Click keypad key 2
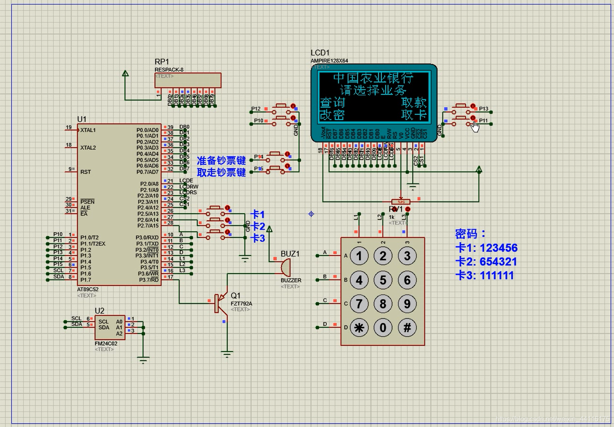Viewport: 614px width, 427px height. 383,256
